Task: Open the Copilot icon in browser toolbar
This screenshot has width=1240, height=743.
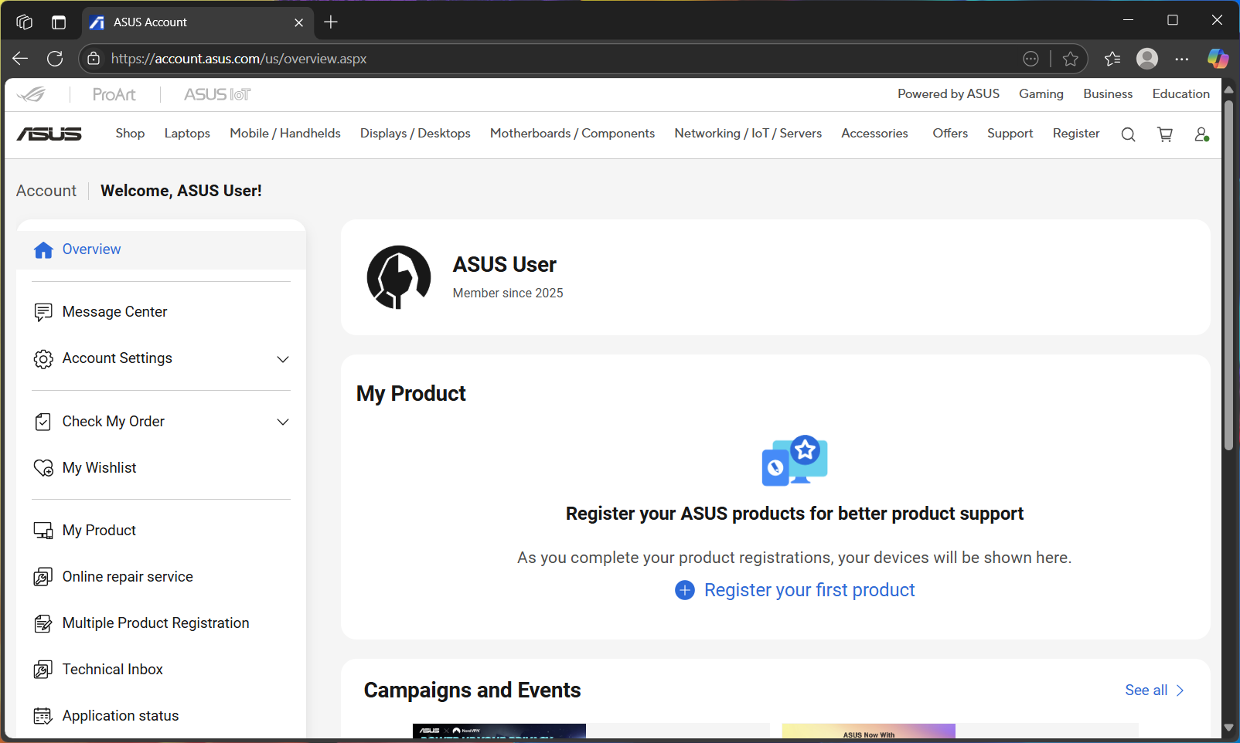Action: [1218, 59]
